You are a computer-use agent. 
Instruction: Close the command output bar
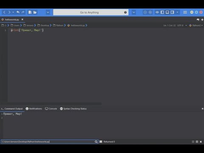tap(201, 142)
